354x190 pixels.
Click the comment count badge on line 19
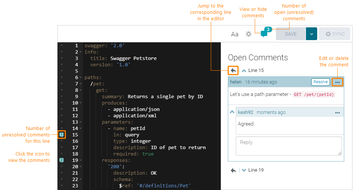click(62, 160)
